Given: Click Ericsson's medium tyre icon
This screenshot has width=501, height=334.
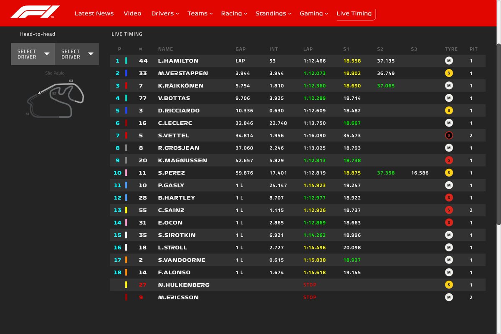Looking at the screenshot, I should pyautogui.click(x=449, y=297).
